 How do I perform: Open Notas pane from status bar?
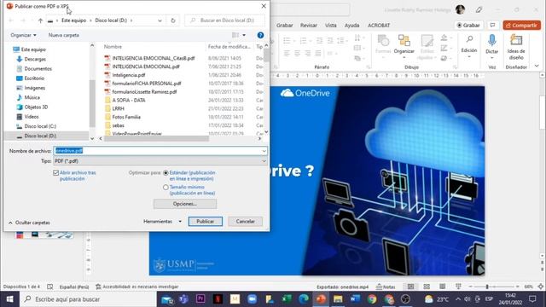386,287
